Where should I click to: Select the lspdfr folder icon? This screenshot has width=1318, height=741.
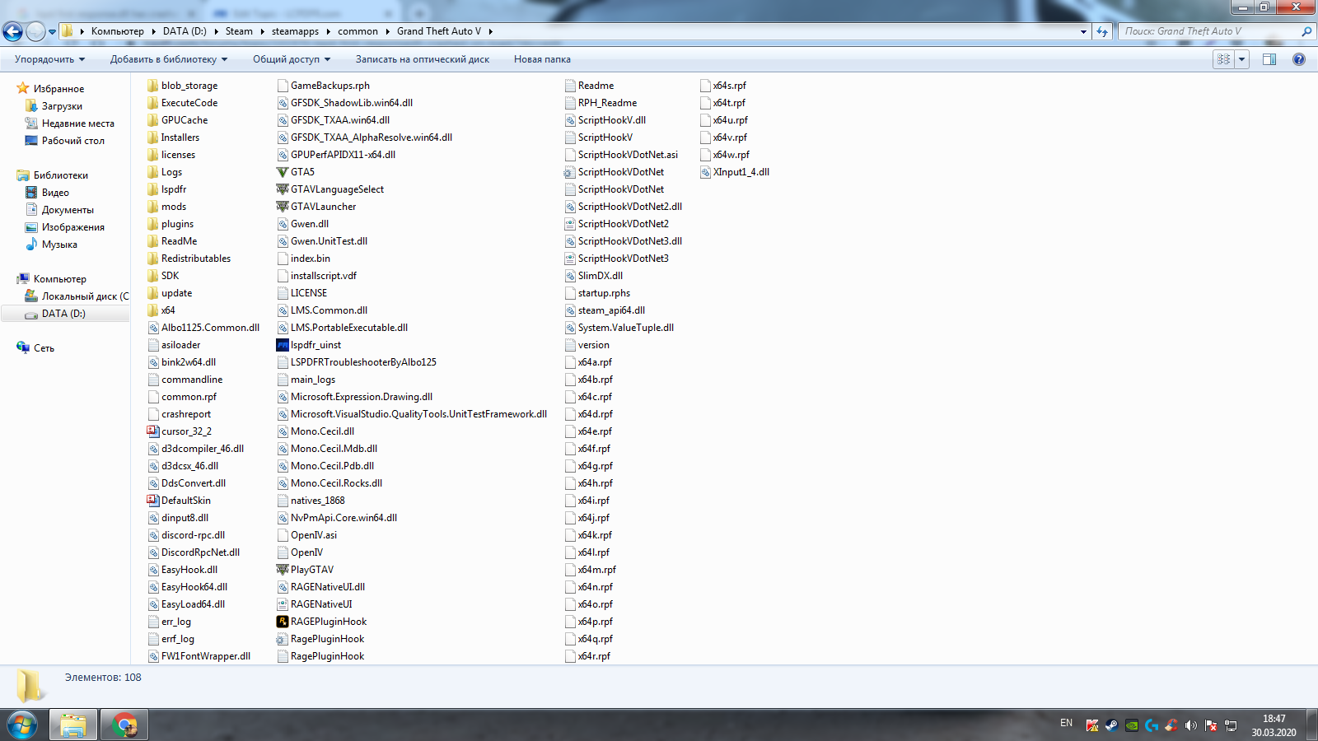153,189
